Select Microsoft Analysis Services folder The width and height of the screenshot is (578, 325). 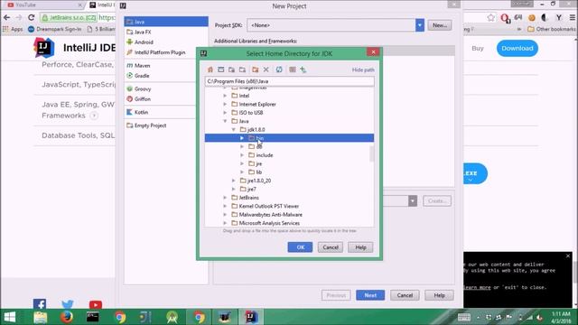(x=266, y=223)
